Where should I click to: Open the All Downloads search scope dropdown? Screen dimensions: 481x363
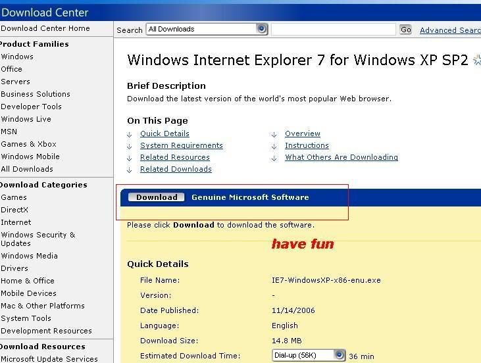pyautogui.click(x=207, y=29)
